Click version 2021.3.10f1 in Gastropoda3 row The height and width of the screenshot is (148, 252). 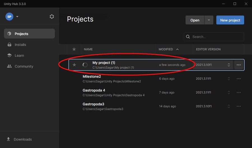pos(204,106)
